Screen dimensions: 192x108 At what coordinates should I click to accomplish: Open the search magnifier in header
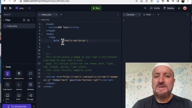coord(145,8)
